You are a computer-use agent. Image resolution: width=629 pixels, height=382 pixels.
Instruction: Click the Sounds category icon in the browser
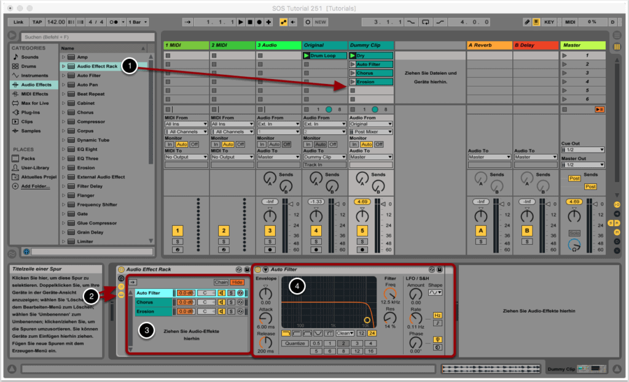15,57
